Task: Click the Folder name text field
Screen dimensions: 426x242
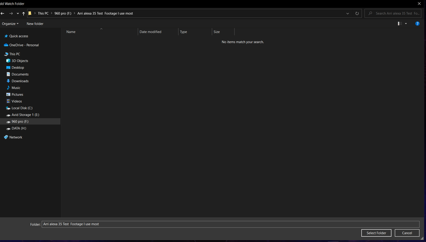Action: pos(230,224)
